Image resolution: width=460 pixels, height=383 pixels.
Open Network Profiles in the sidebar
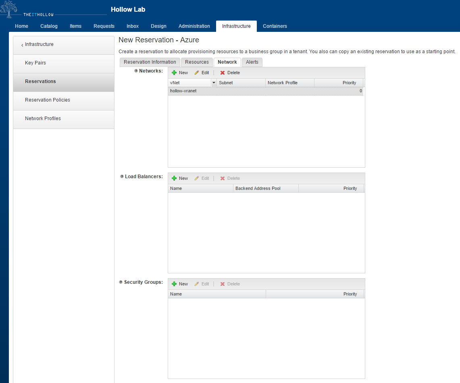coord(43,119)
